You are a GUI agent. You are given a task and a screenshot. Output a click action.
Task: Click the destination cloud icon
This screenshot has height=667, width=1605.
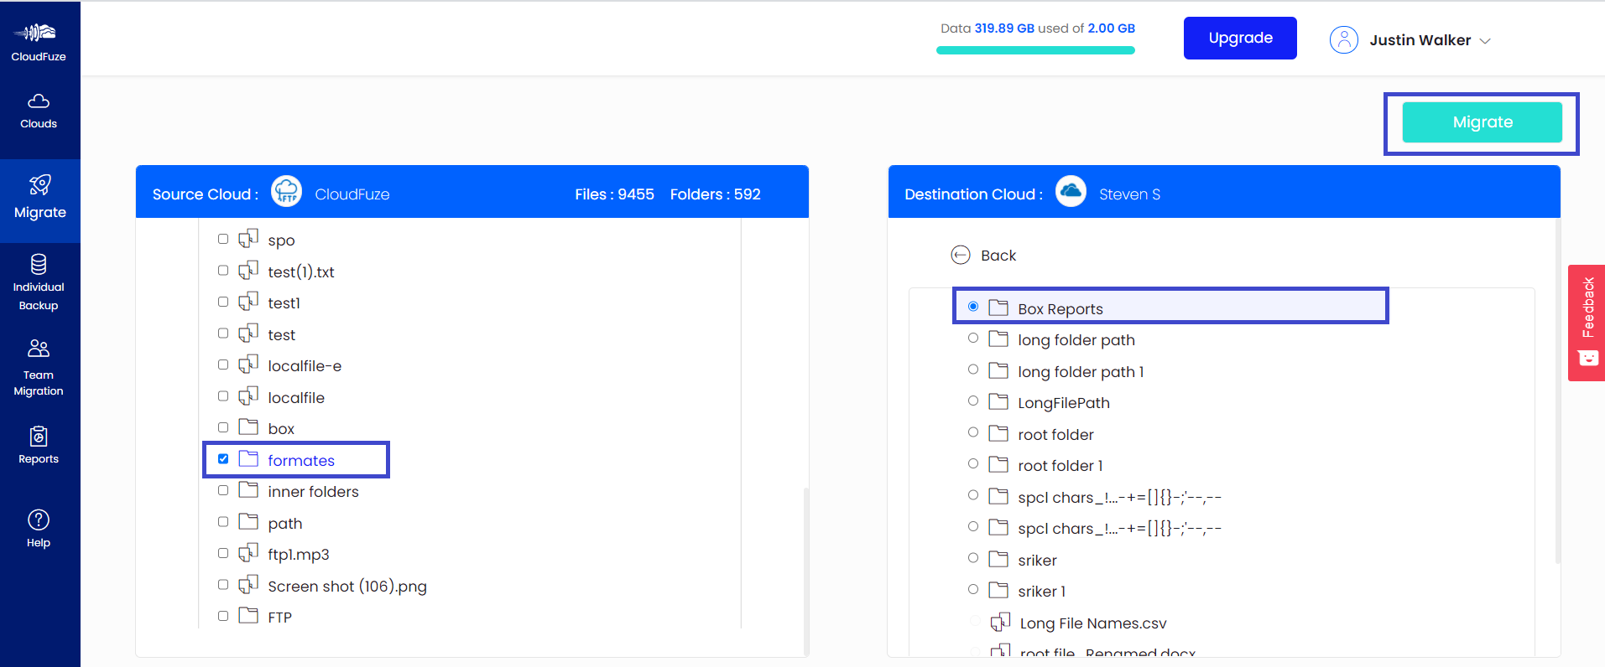1071,192
